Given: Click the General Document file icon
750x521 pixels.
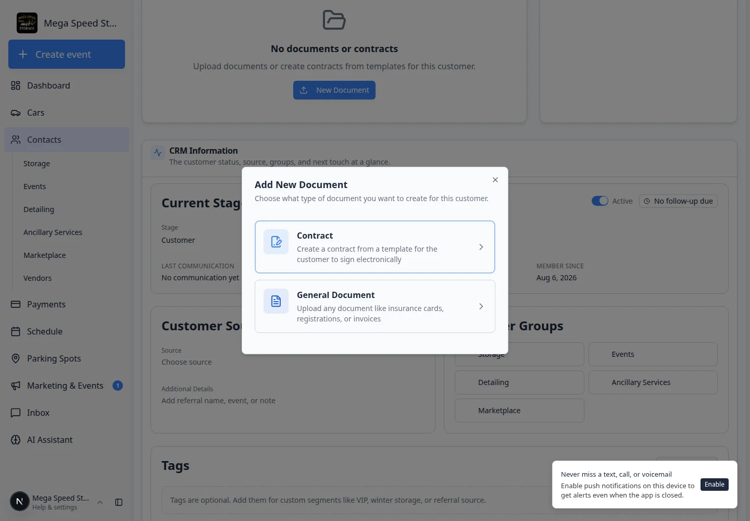Looking at the screenshot, I should click(x=276, y=301).
